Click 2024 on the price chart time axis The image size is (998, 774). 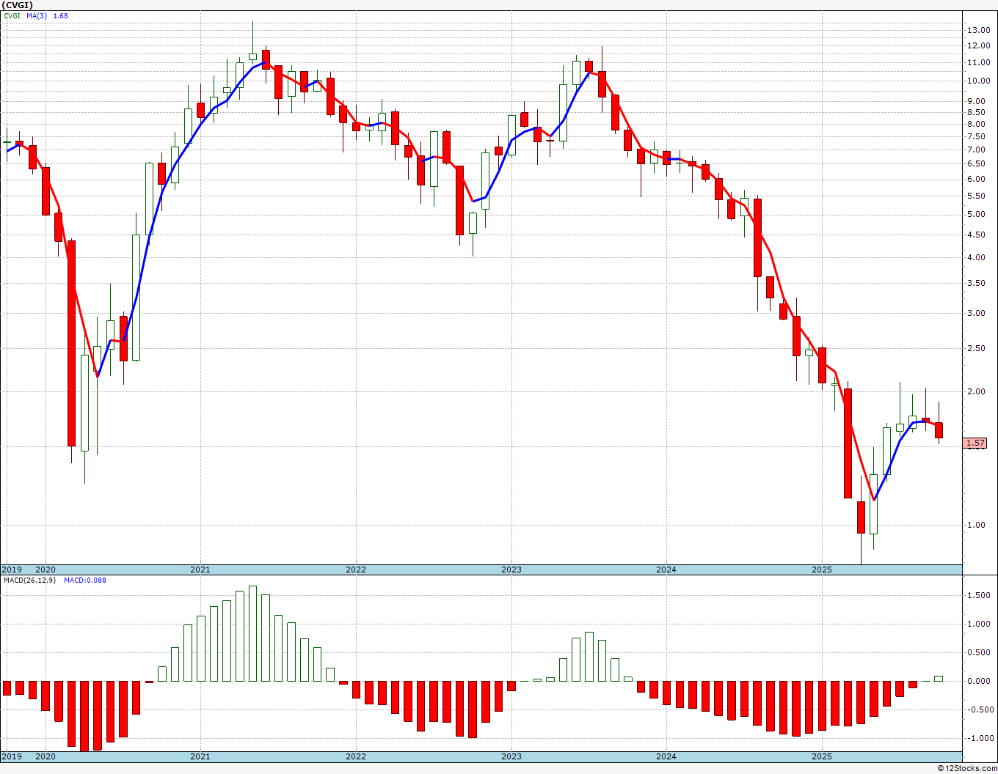[x=666, y=570]
